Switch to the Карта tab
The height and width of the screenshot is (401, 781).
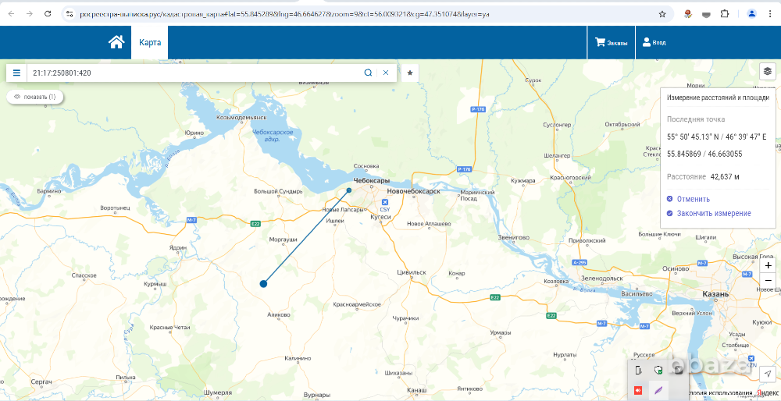tap(149, 43)
